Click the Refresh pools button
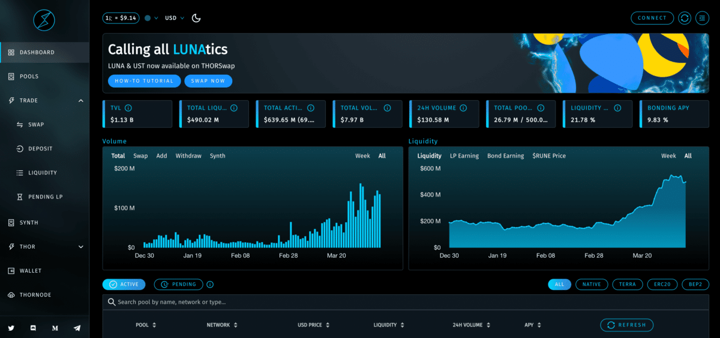720x338 pixels. [626, 325]
